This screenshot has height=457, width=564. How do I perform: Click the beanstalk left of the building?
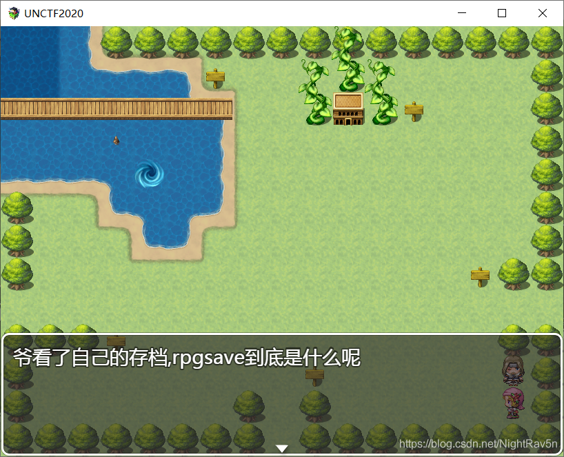click(315, 92)
